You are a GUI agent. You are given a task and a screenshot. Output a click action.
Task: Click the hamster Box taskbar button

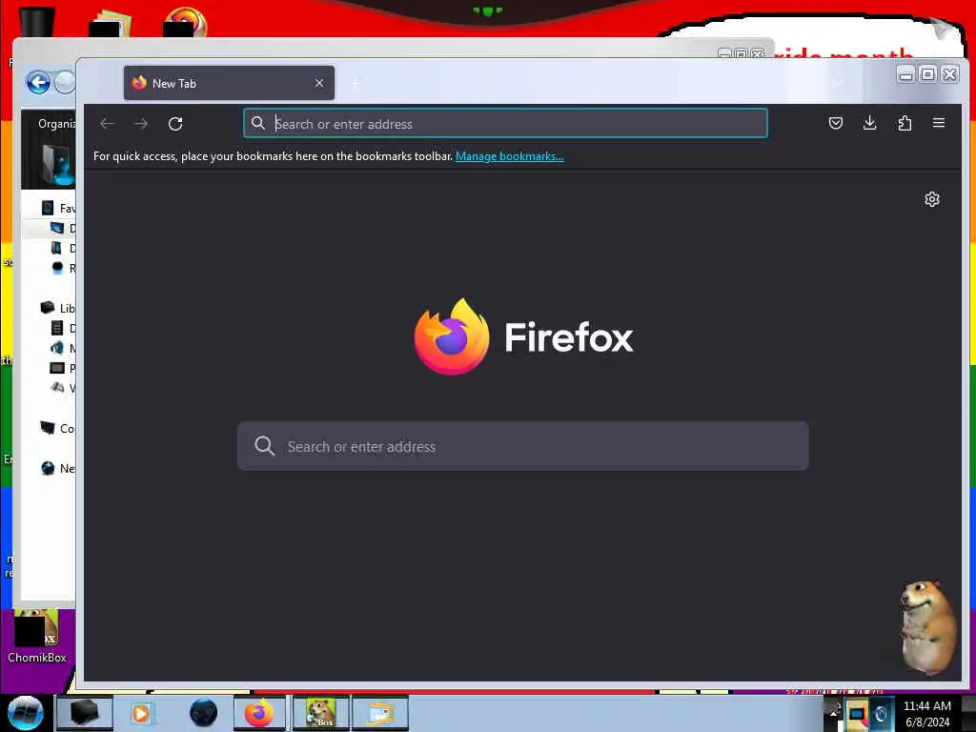[320, 713]
